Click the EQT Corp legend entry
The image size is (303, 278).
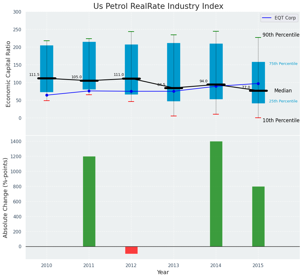tap(279, 18)
